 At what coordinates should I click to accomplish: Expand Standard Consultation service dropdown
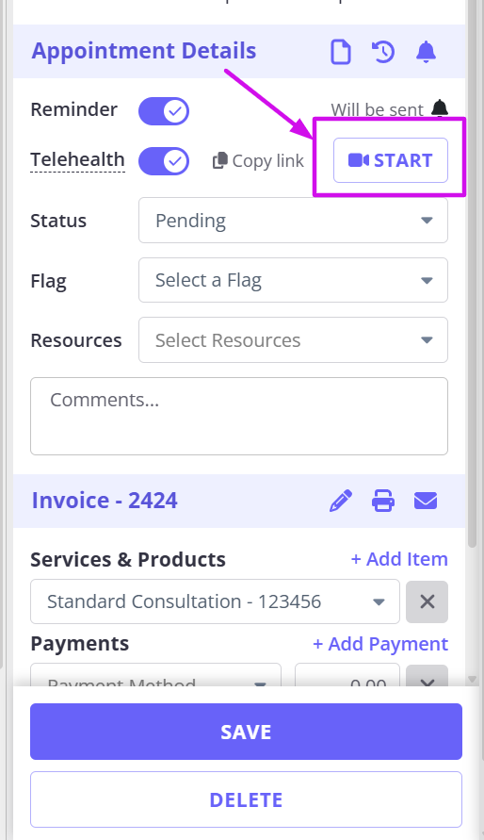215,601
